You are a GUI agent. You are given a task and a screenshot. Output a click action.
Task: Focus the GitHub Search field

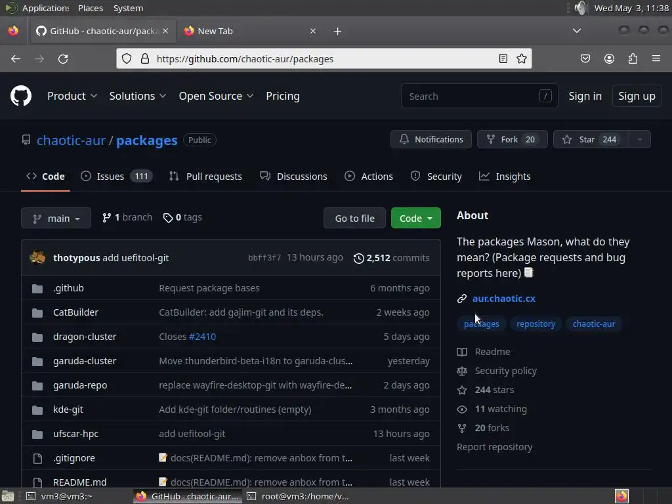click(479, 96)
